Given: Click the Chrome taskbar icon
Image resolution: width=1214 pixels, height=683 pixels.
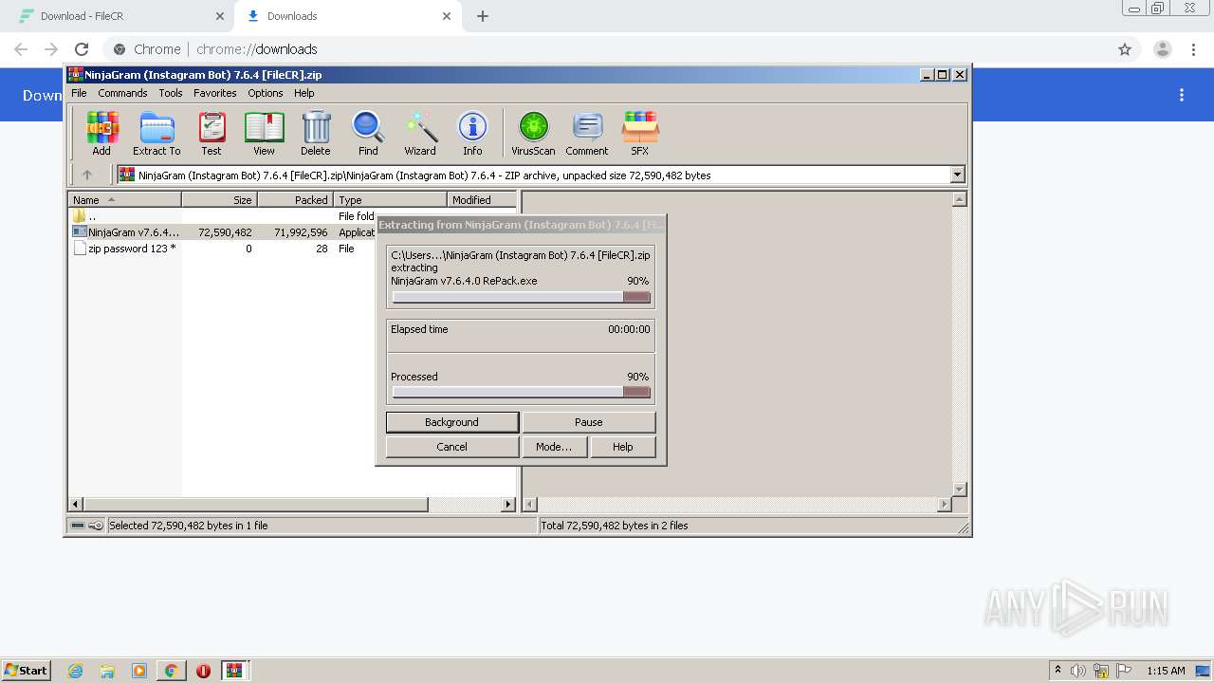Looking at the screenshot, I should (171, 671).
